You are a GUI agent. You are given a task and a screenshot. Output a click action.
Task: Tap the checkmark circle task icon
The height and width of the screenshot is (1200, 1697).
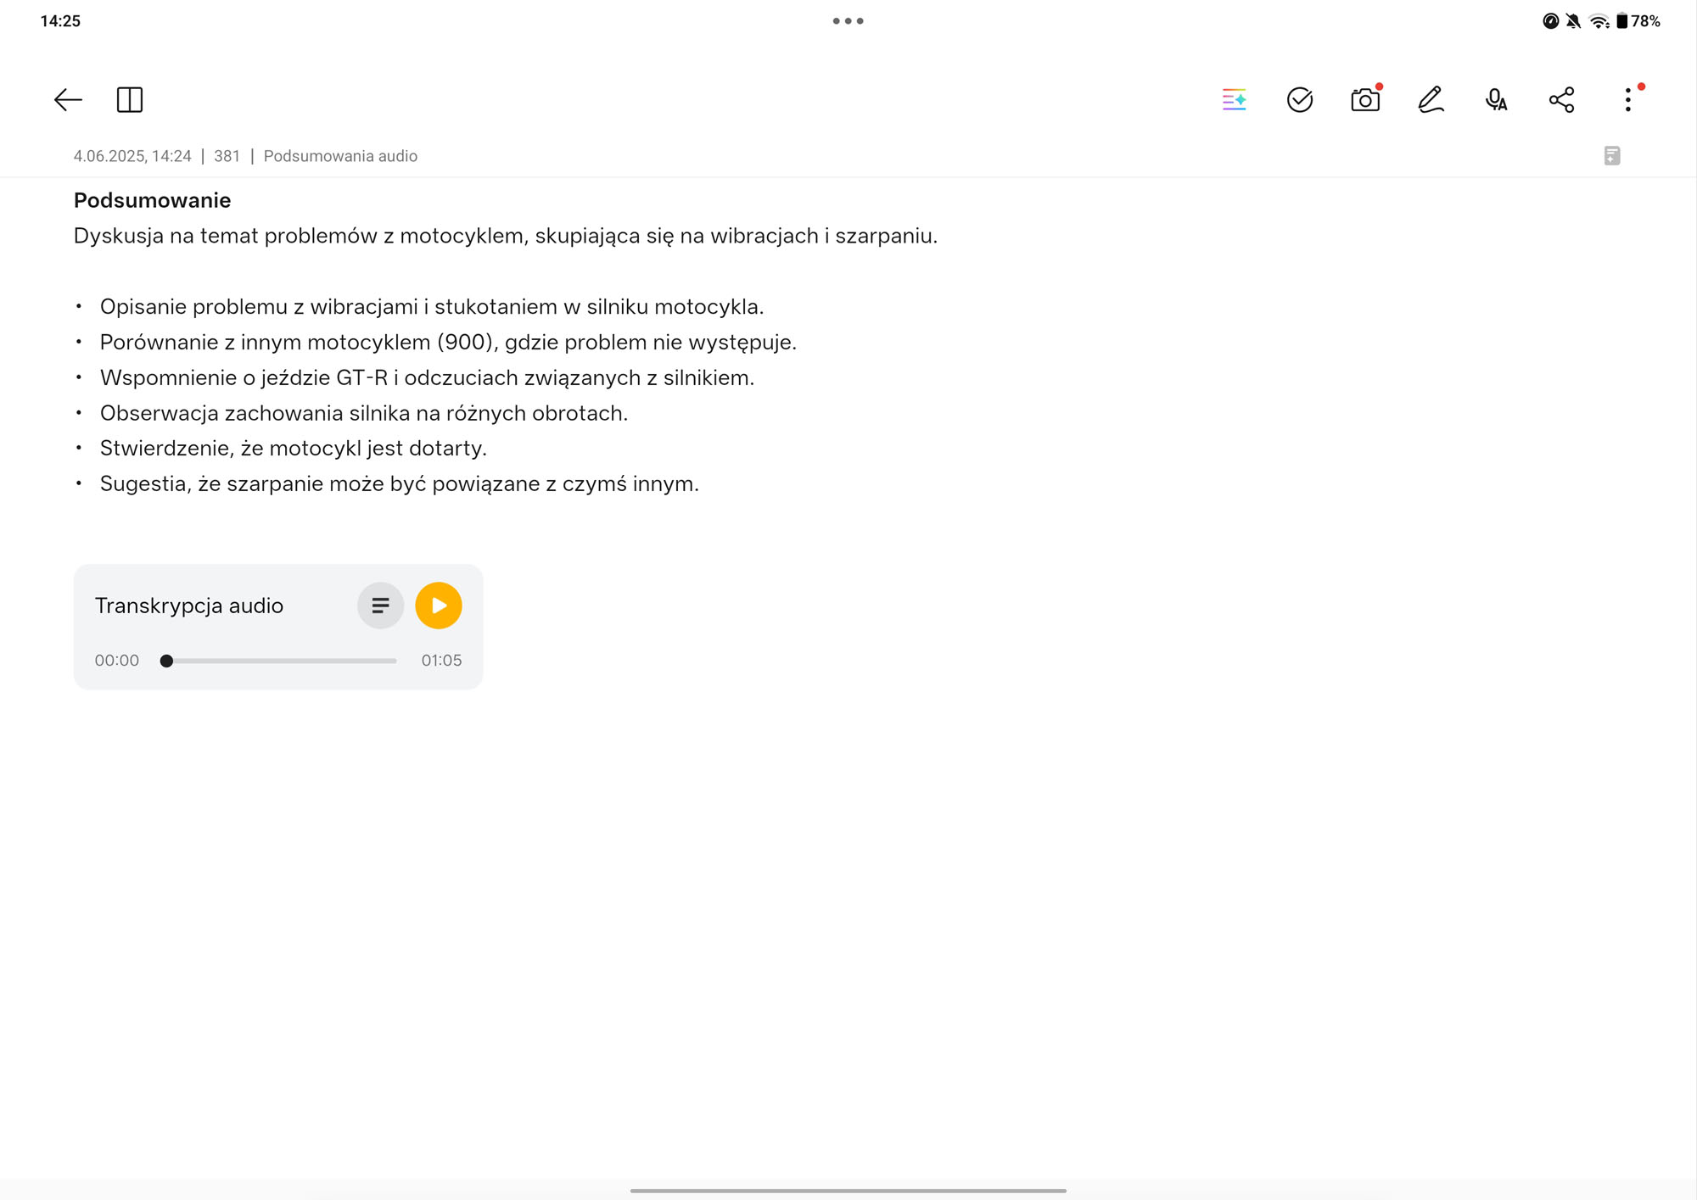click(1300, 100)
